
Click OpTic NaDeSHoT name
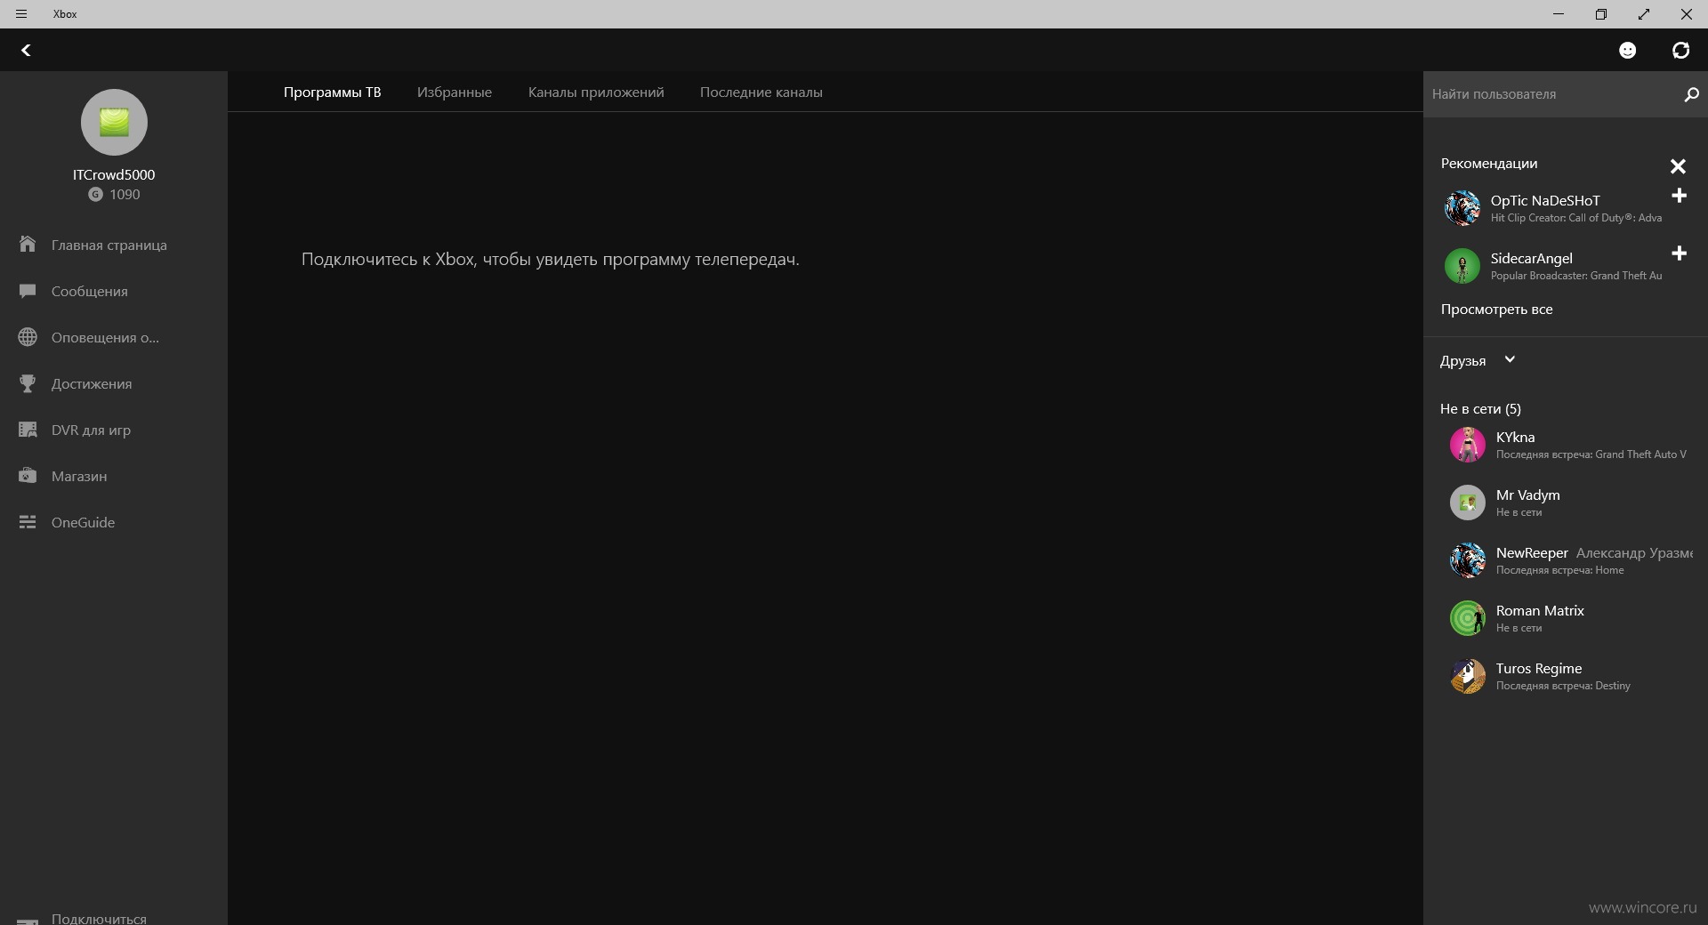point(1545,200)
